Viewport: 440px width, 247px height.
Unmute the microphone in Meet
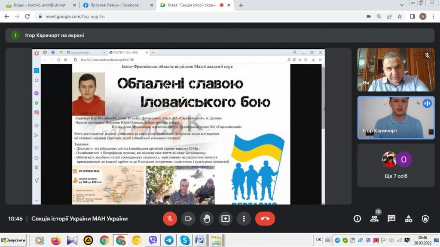pos(170,219)
